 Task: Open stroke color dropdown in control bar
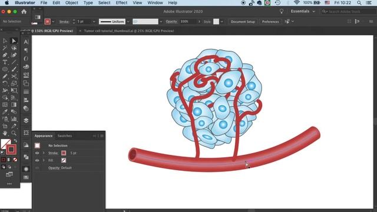[53, 21]
